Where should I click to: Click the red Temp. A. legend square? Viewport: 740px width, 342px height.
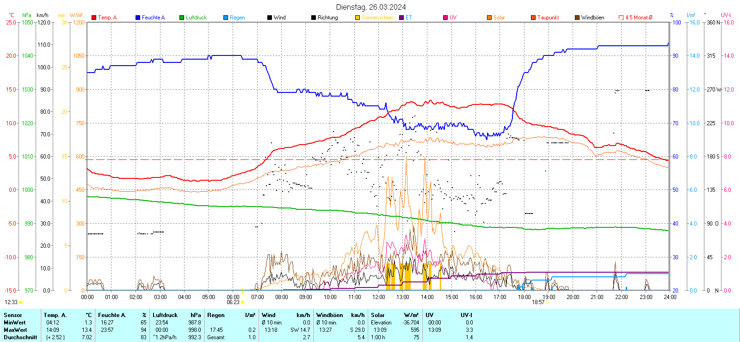point(94,18)
